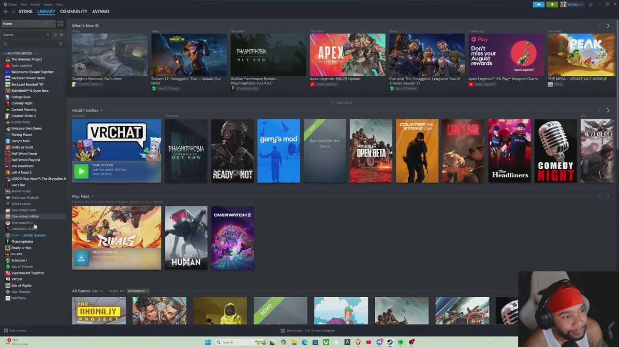This screenshot has width=619, height=348.
Task: Open Steam from Windows taskbar
Action: click(x=390, y=342)
